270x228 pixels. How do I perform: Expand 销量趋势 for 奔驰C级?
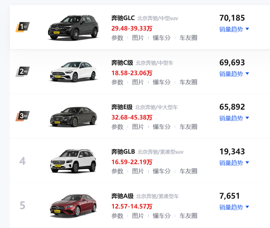tap(234, 74)
